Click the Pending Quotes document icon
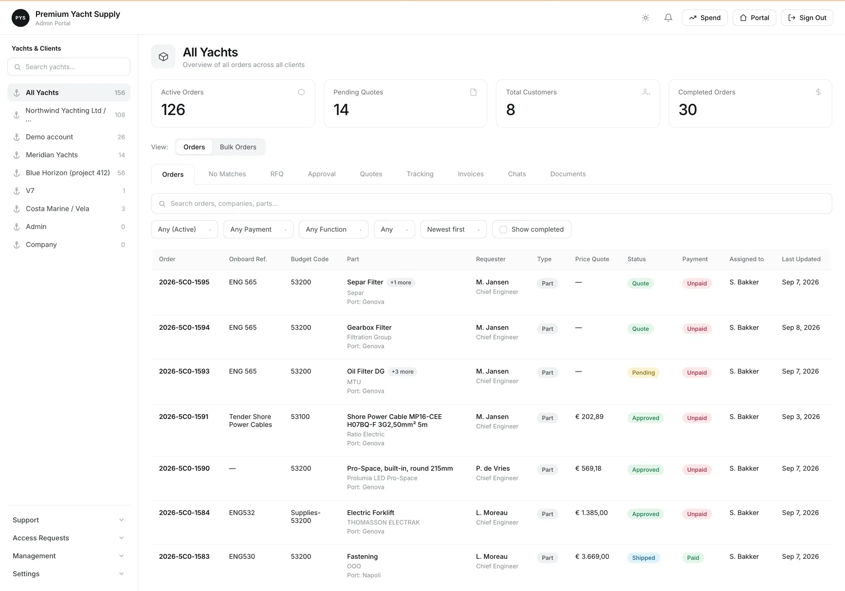The width and height of the screenshot is (845, 591). click(473, 92)
